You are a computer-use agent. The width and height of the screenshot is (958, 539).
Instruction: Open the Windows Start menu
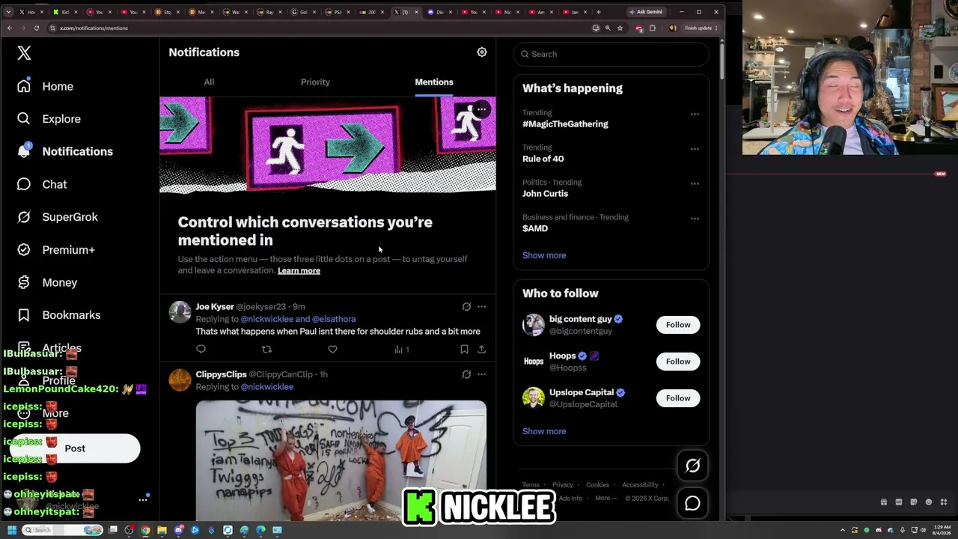point(12,530)
